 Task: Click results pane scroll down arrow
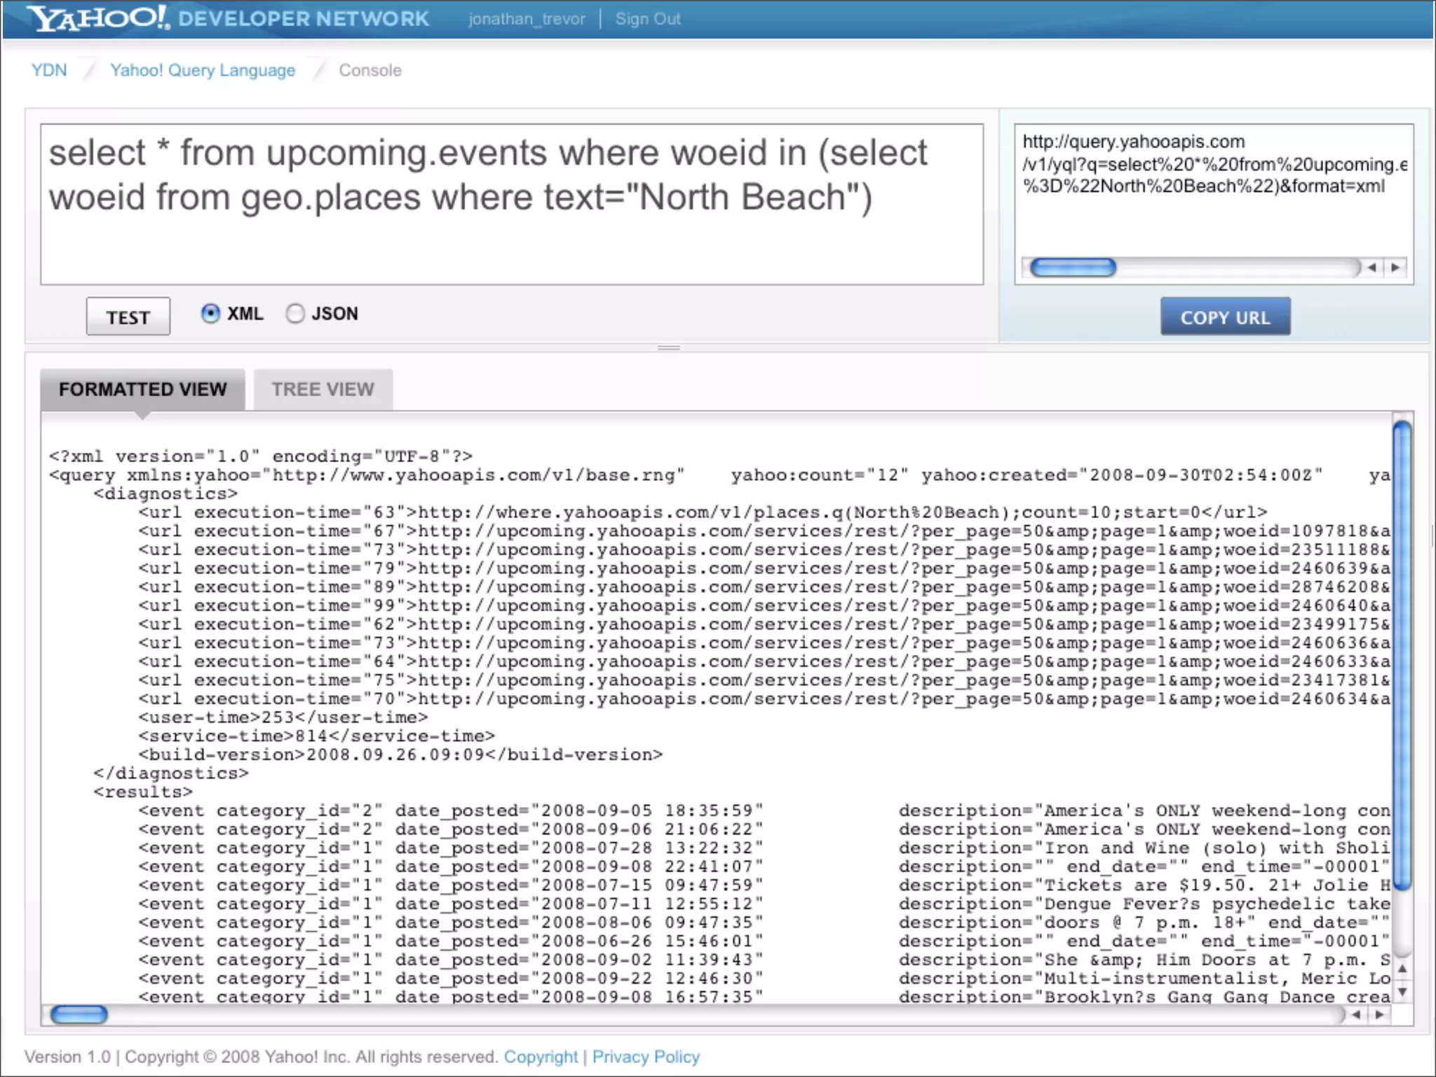pos(1402,991)
